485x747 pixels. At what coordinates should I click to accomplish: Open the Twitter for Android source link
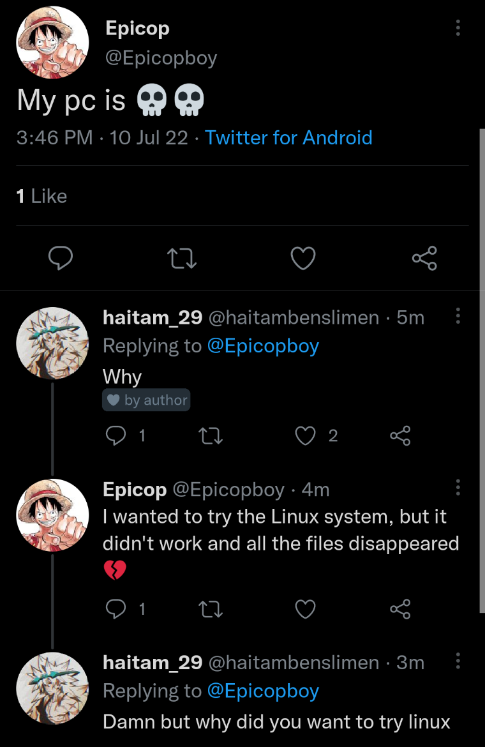[288, 137]
